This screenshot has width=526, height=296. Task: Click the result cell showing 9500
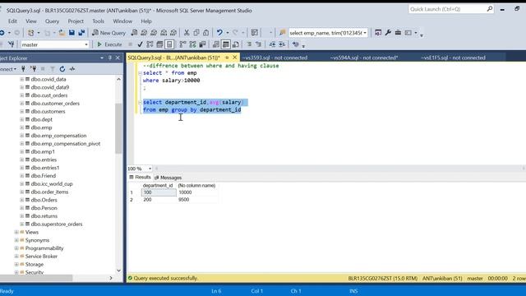197,200
